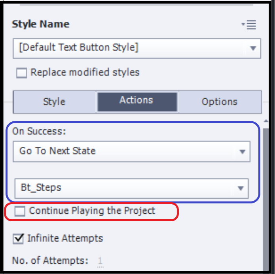
Task: Click the No. of Attempts value field
Action: click(x=100, y=261)
